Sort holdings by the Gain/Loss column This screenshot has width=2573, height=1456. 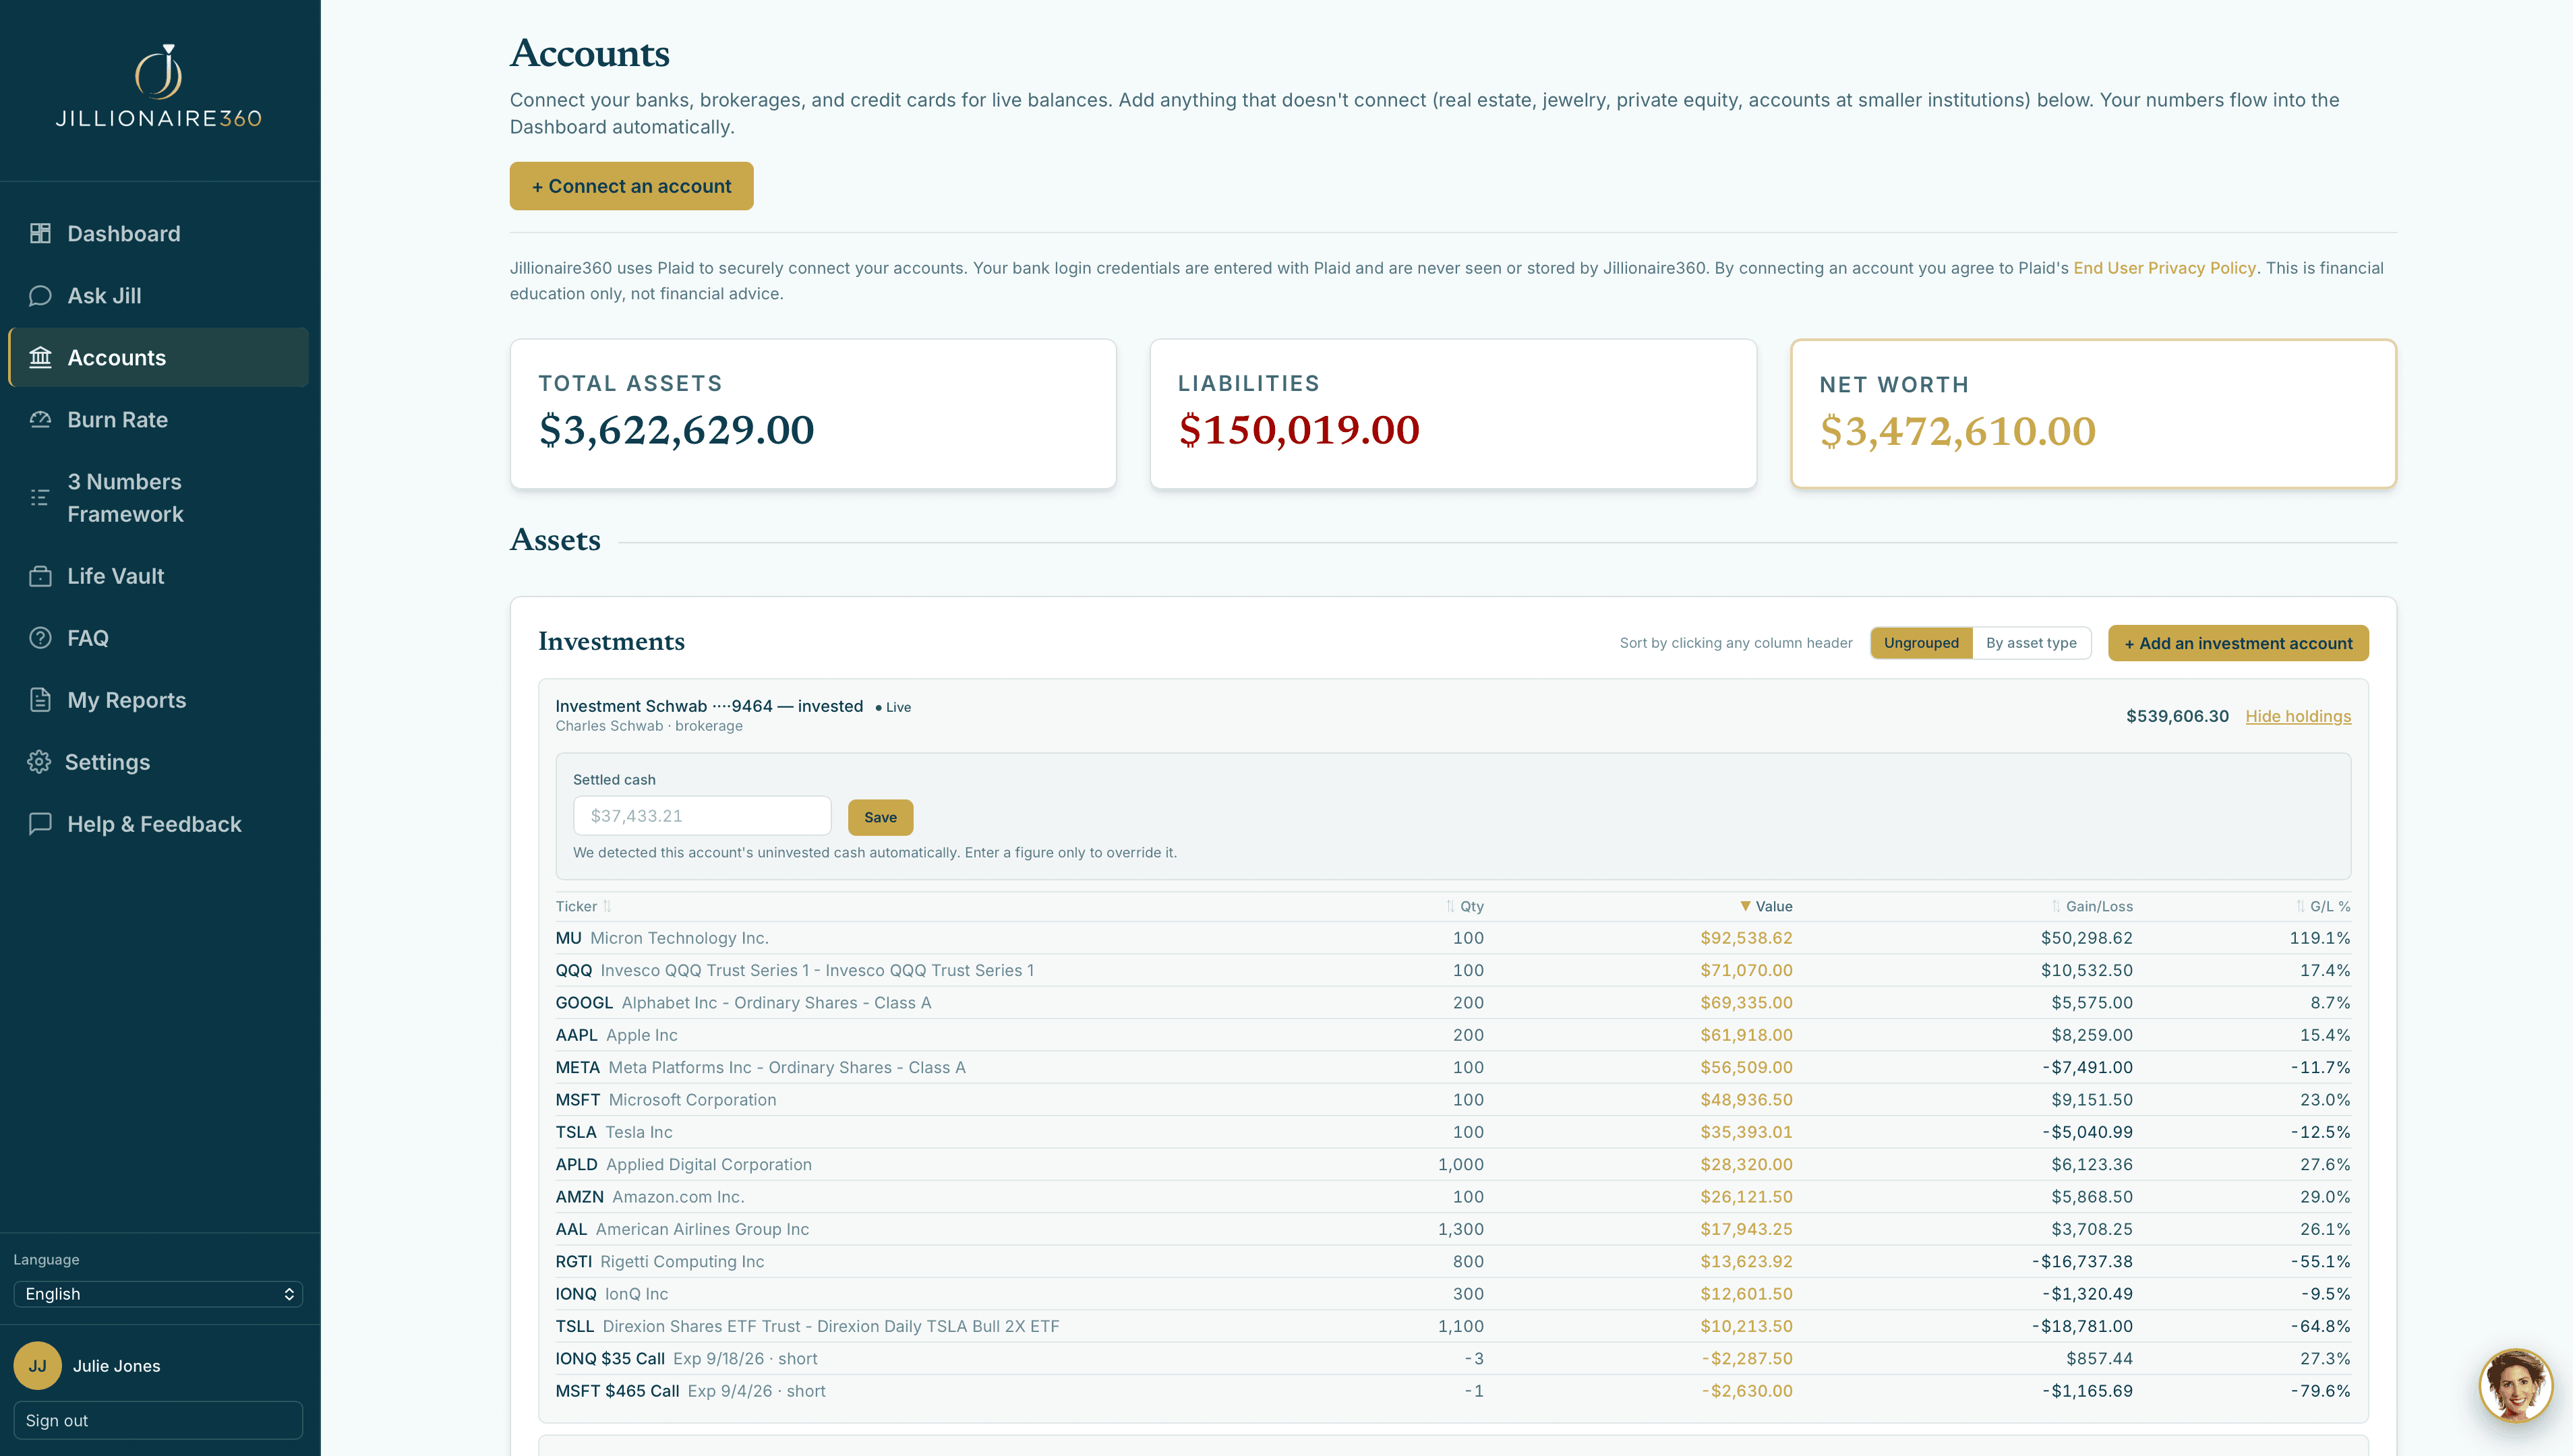(2092, 906)
